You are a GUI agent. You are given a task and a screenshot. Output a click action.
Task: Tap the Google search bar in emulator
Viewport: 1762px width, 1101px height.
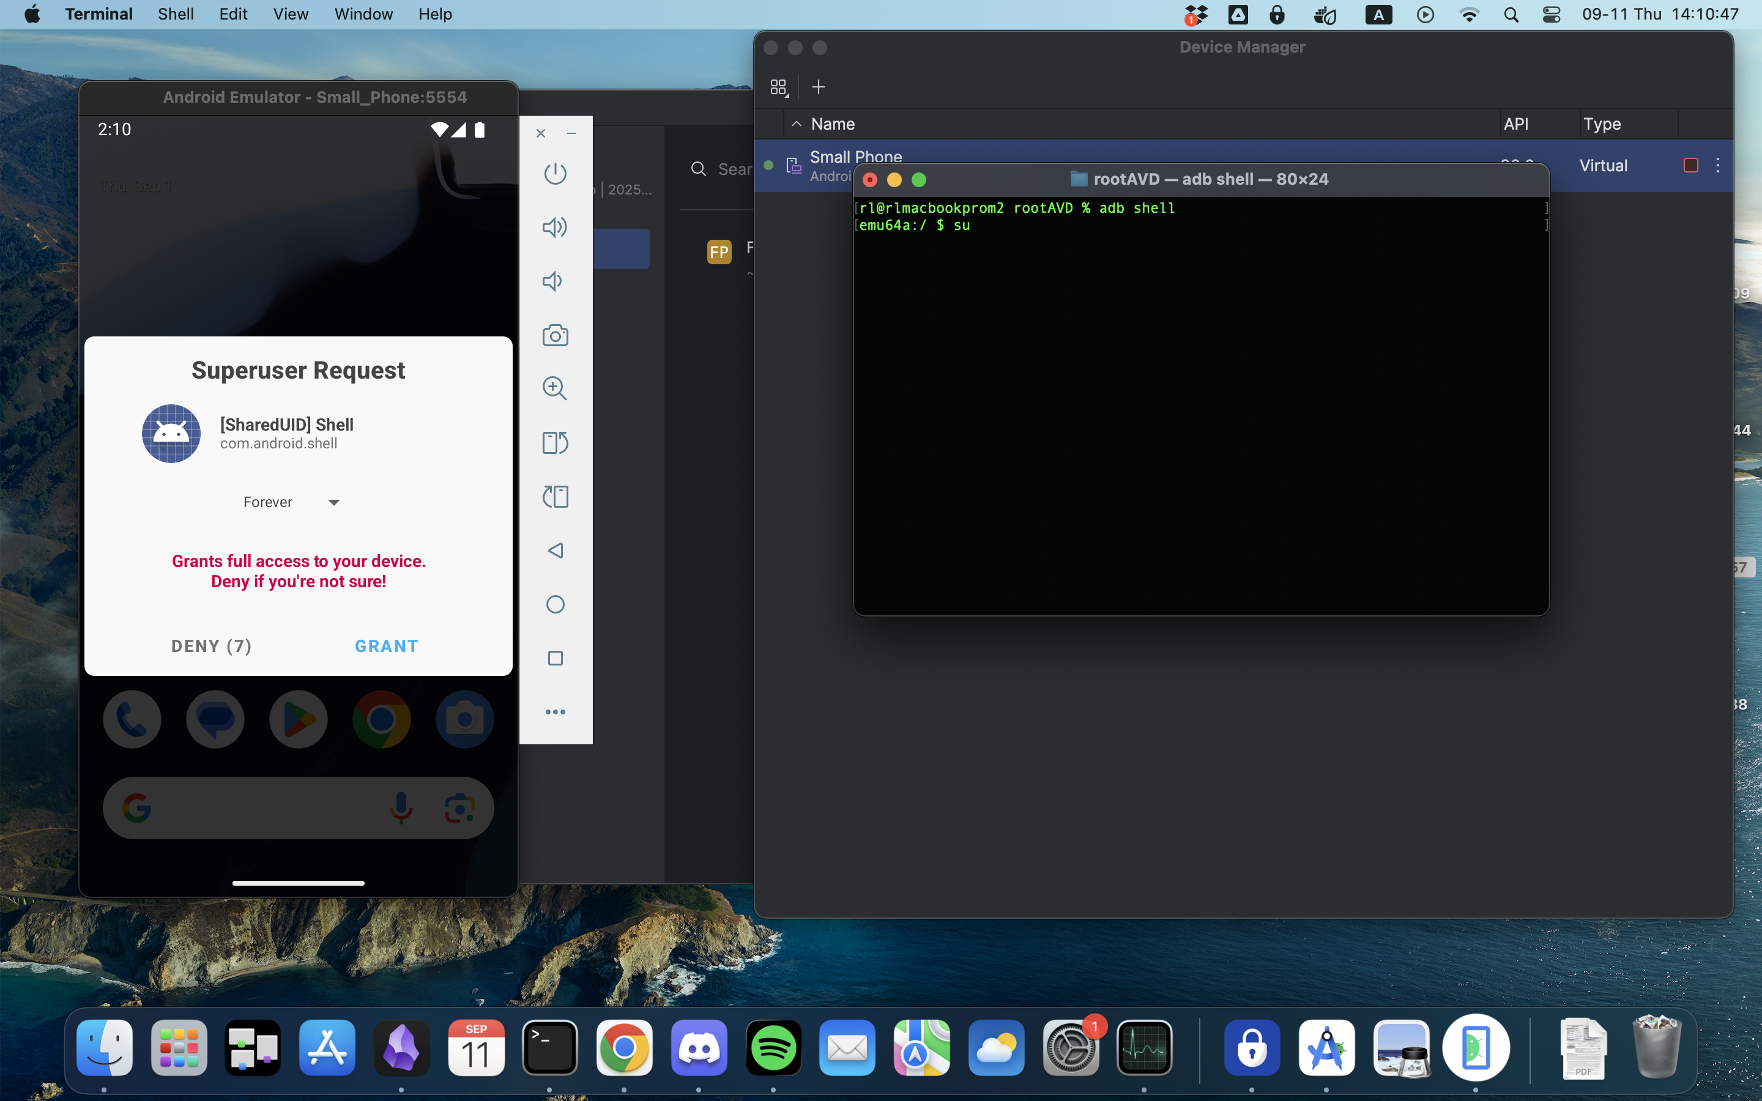299,807
